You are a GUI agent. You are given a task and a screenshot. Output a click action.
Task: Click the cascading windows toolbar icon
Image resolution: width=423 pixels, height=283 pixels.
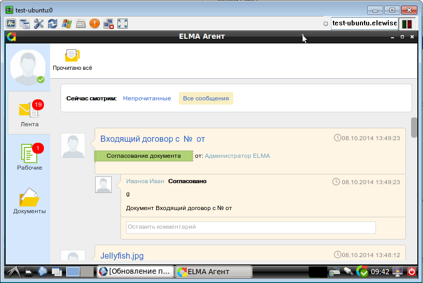tap(25, 24)
